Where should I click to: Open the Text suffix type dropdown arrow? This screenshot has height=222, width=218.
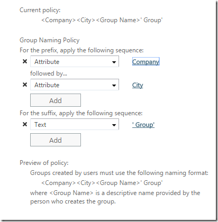[x=114, y=125]
